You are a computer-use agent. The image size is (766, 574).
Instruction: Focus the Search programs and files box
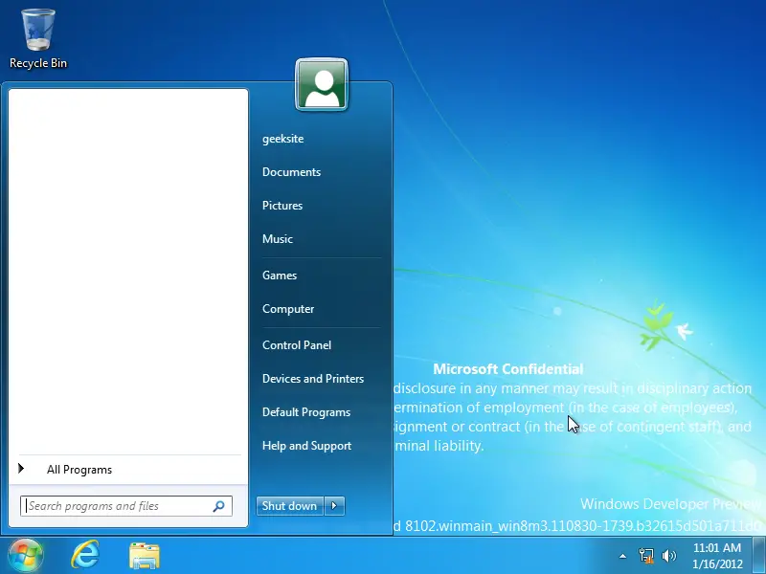pyautogui.click(x=126, y=506)
